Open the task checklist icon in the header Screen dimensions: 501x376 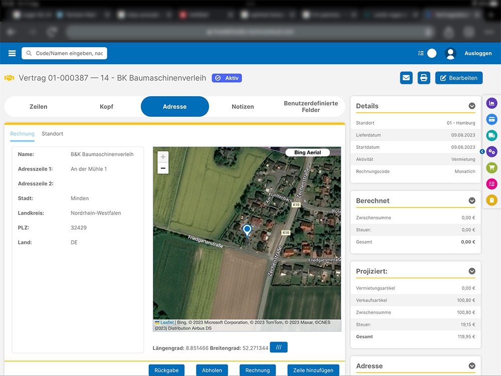421,53
